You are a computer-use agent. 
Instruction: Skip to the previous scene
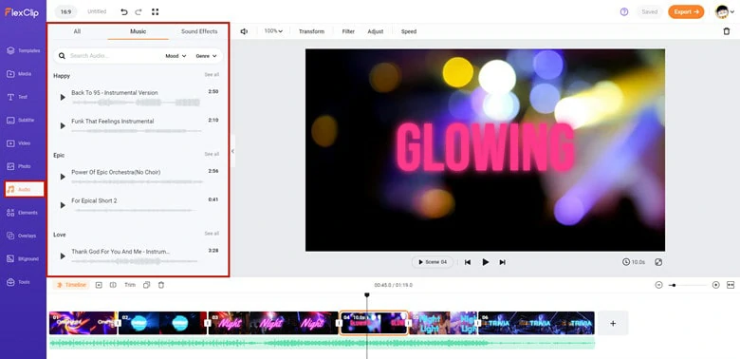[467, 262]
